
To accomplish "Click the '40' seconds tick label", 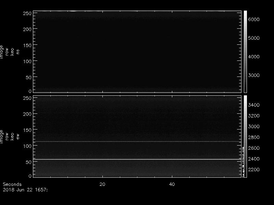I will coord(172,184).
